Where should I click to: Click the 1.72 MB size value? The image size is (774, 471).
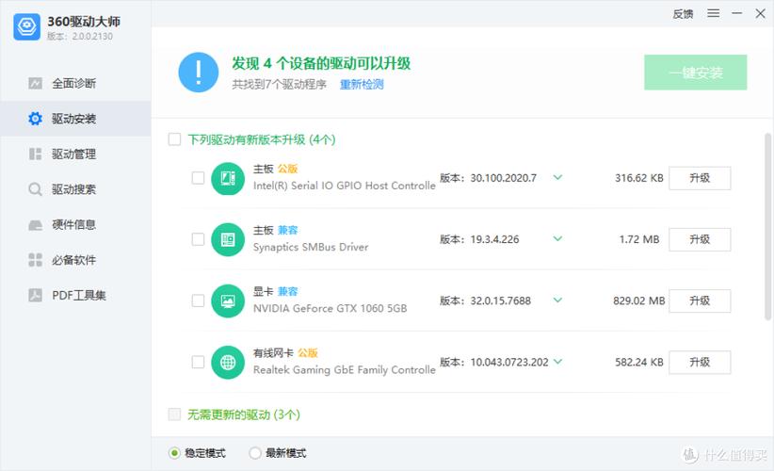[639, 239]
